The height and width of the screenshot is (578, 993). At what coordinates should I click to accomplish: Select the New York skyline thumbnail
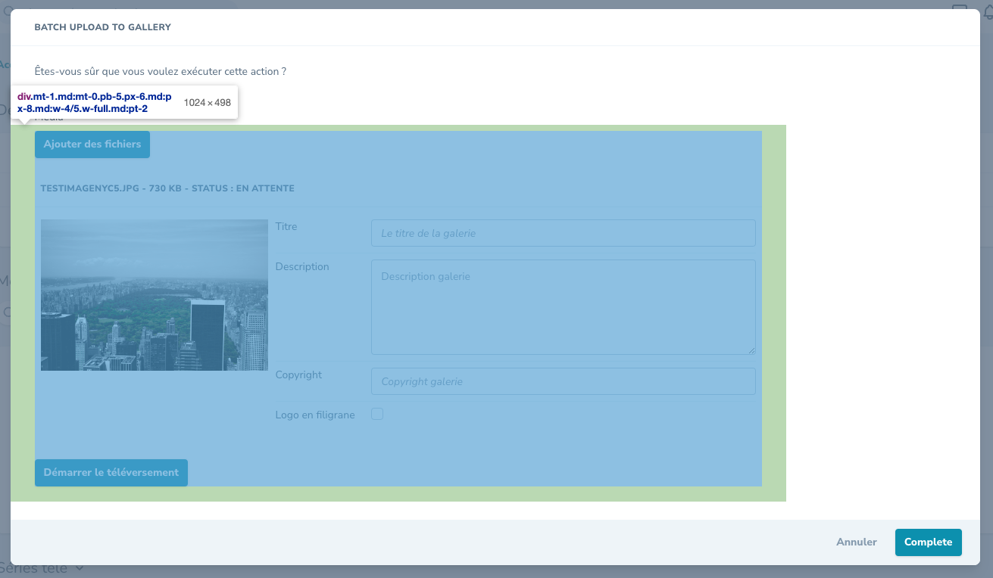click(154, 294)
